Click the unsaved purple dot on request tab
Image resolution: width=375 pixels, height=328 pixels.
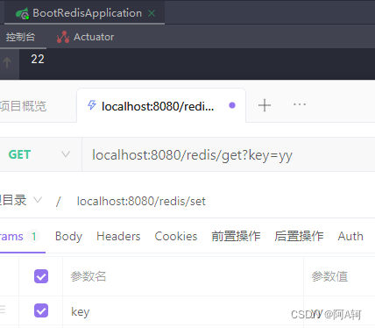(x=232, y=105)
